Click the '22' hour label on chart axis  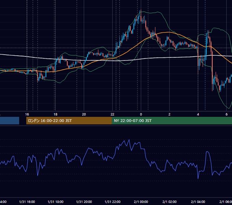113,114
